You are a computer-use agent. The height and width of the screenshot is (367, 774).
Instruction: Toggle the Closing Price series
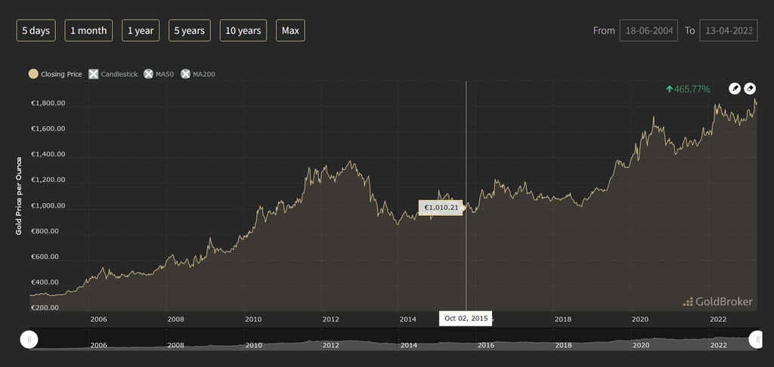coord(54,74)
